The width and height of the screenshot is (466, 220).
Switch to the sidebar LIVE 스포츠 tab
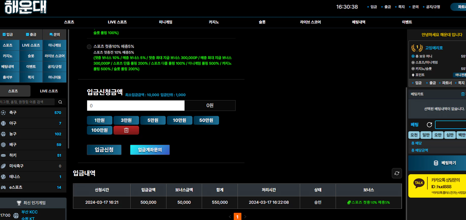tap(49, 91)
